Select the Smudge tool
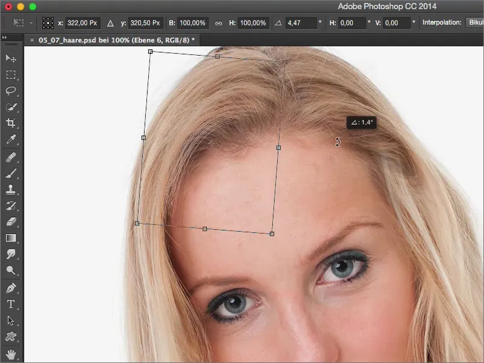This screenshot has height=363, width=484. click(x=11, y=254)
